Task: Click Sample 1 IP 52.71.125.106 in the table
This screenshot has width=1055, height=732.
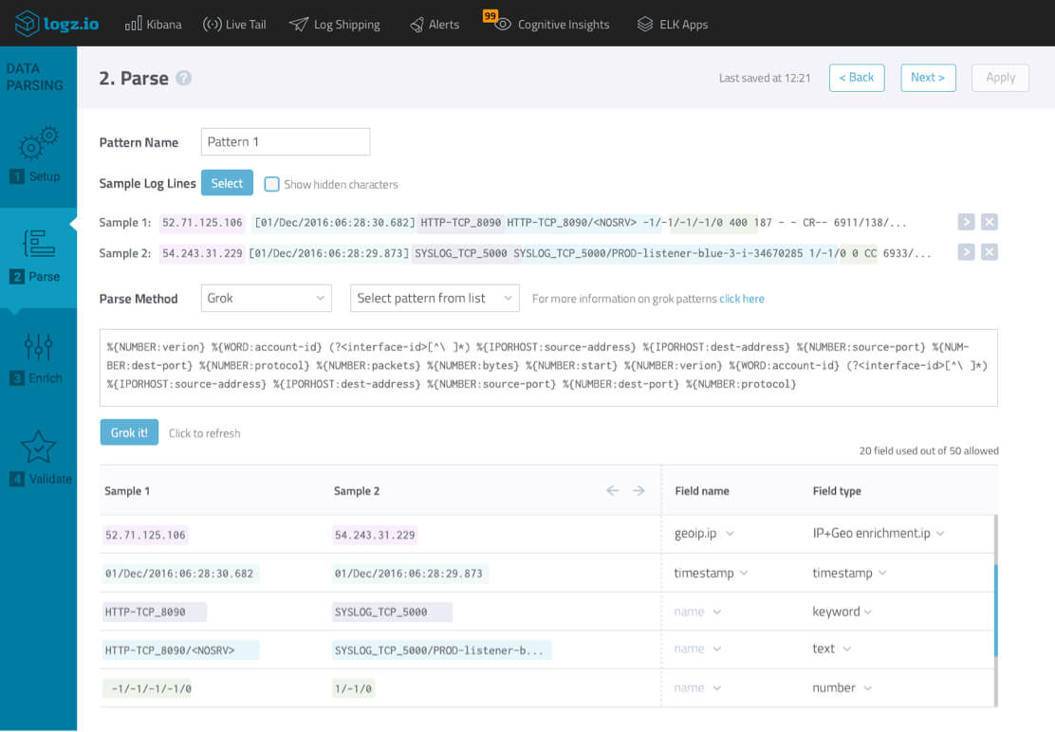Action: pos(145,535)
